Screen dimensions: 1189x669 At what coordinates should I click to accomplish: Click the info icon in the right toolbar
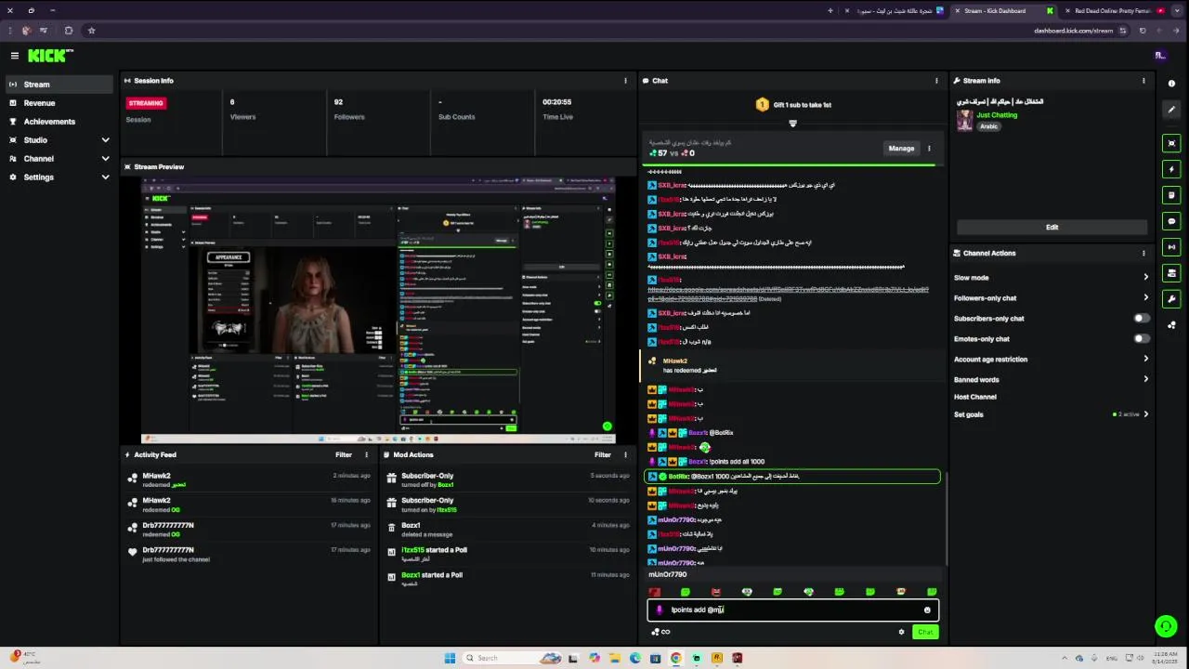pos(1171,84)
